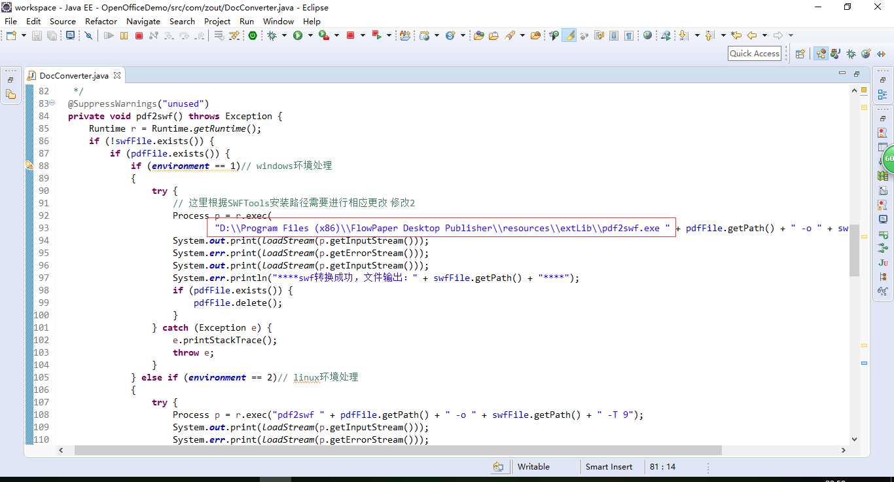
Task: Click the Save All icon
Action: 52,35
